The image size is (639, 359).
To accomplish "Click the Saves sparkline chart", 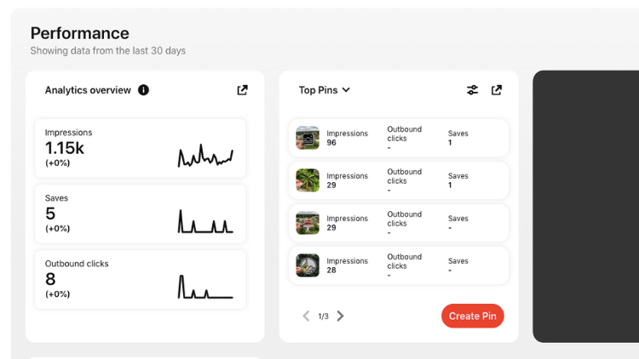I will coord(205,221).
